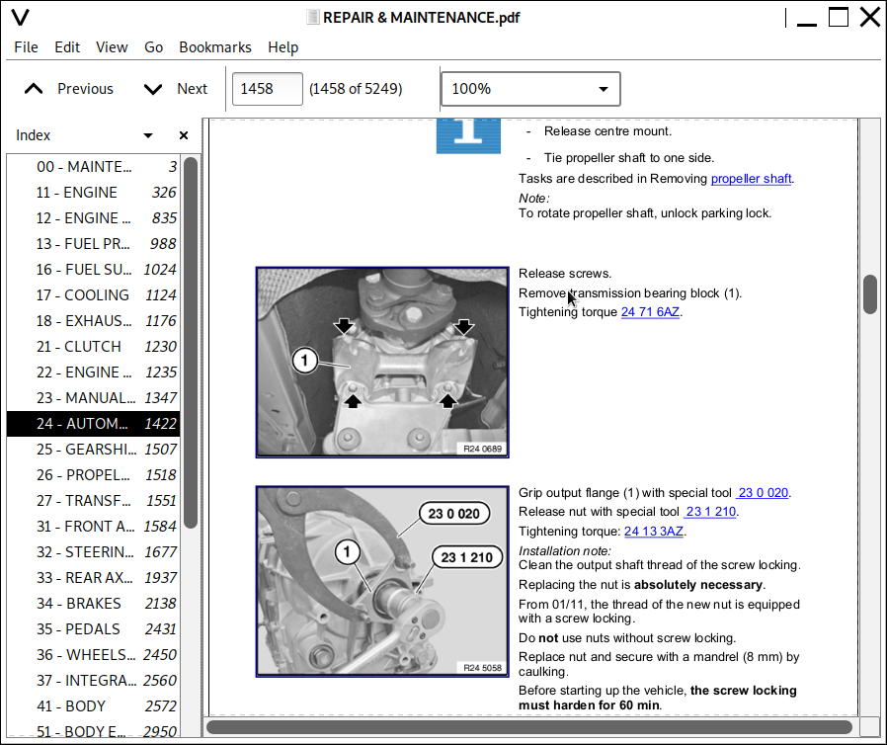The image size is (887, 745).
Task: Close the Index sidebar panel
Action: (x=183, y=136)
